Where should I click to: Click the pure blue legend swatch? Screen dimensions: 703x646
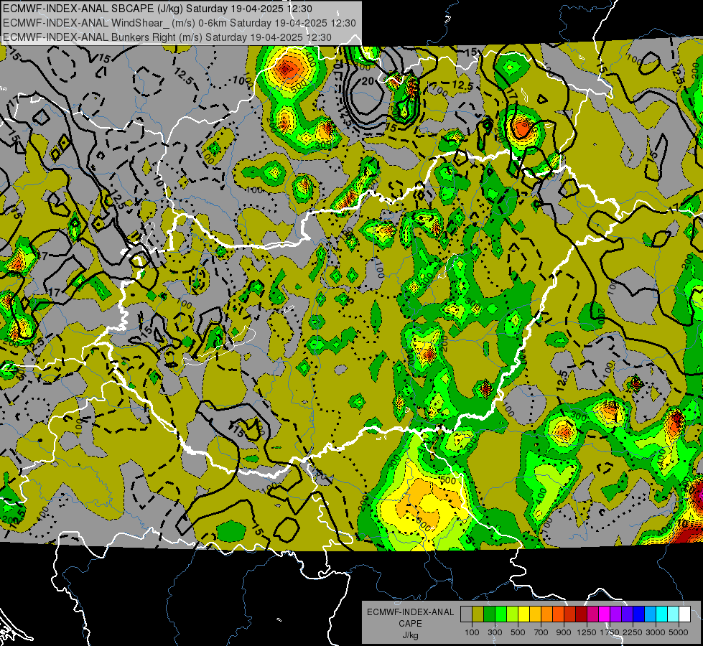click(639, 614)
